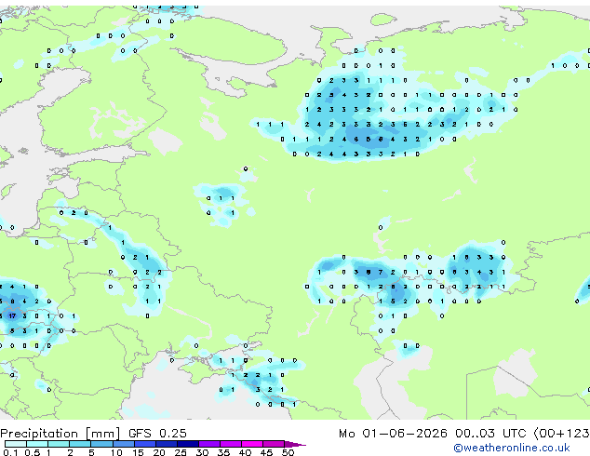Click the 40–45 mm magenta legend swatch
Screen dimensions: 590x456
click(x=252, y=444)
